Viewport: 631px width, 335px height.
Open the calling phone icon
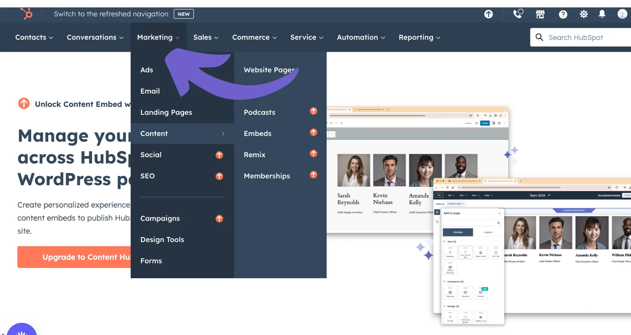tap(518, 14)
